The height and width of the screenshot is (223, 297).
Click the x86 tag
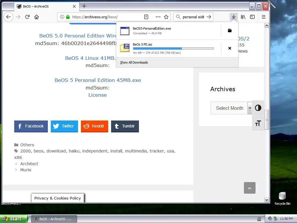coord(18,157)
